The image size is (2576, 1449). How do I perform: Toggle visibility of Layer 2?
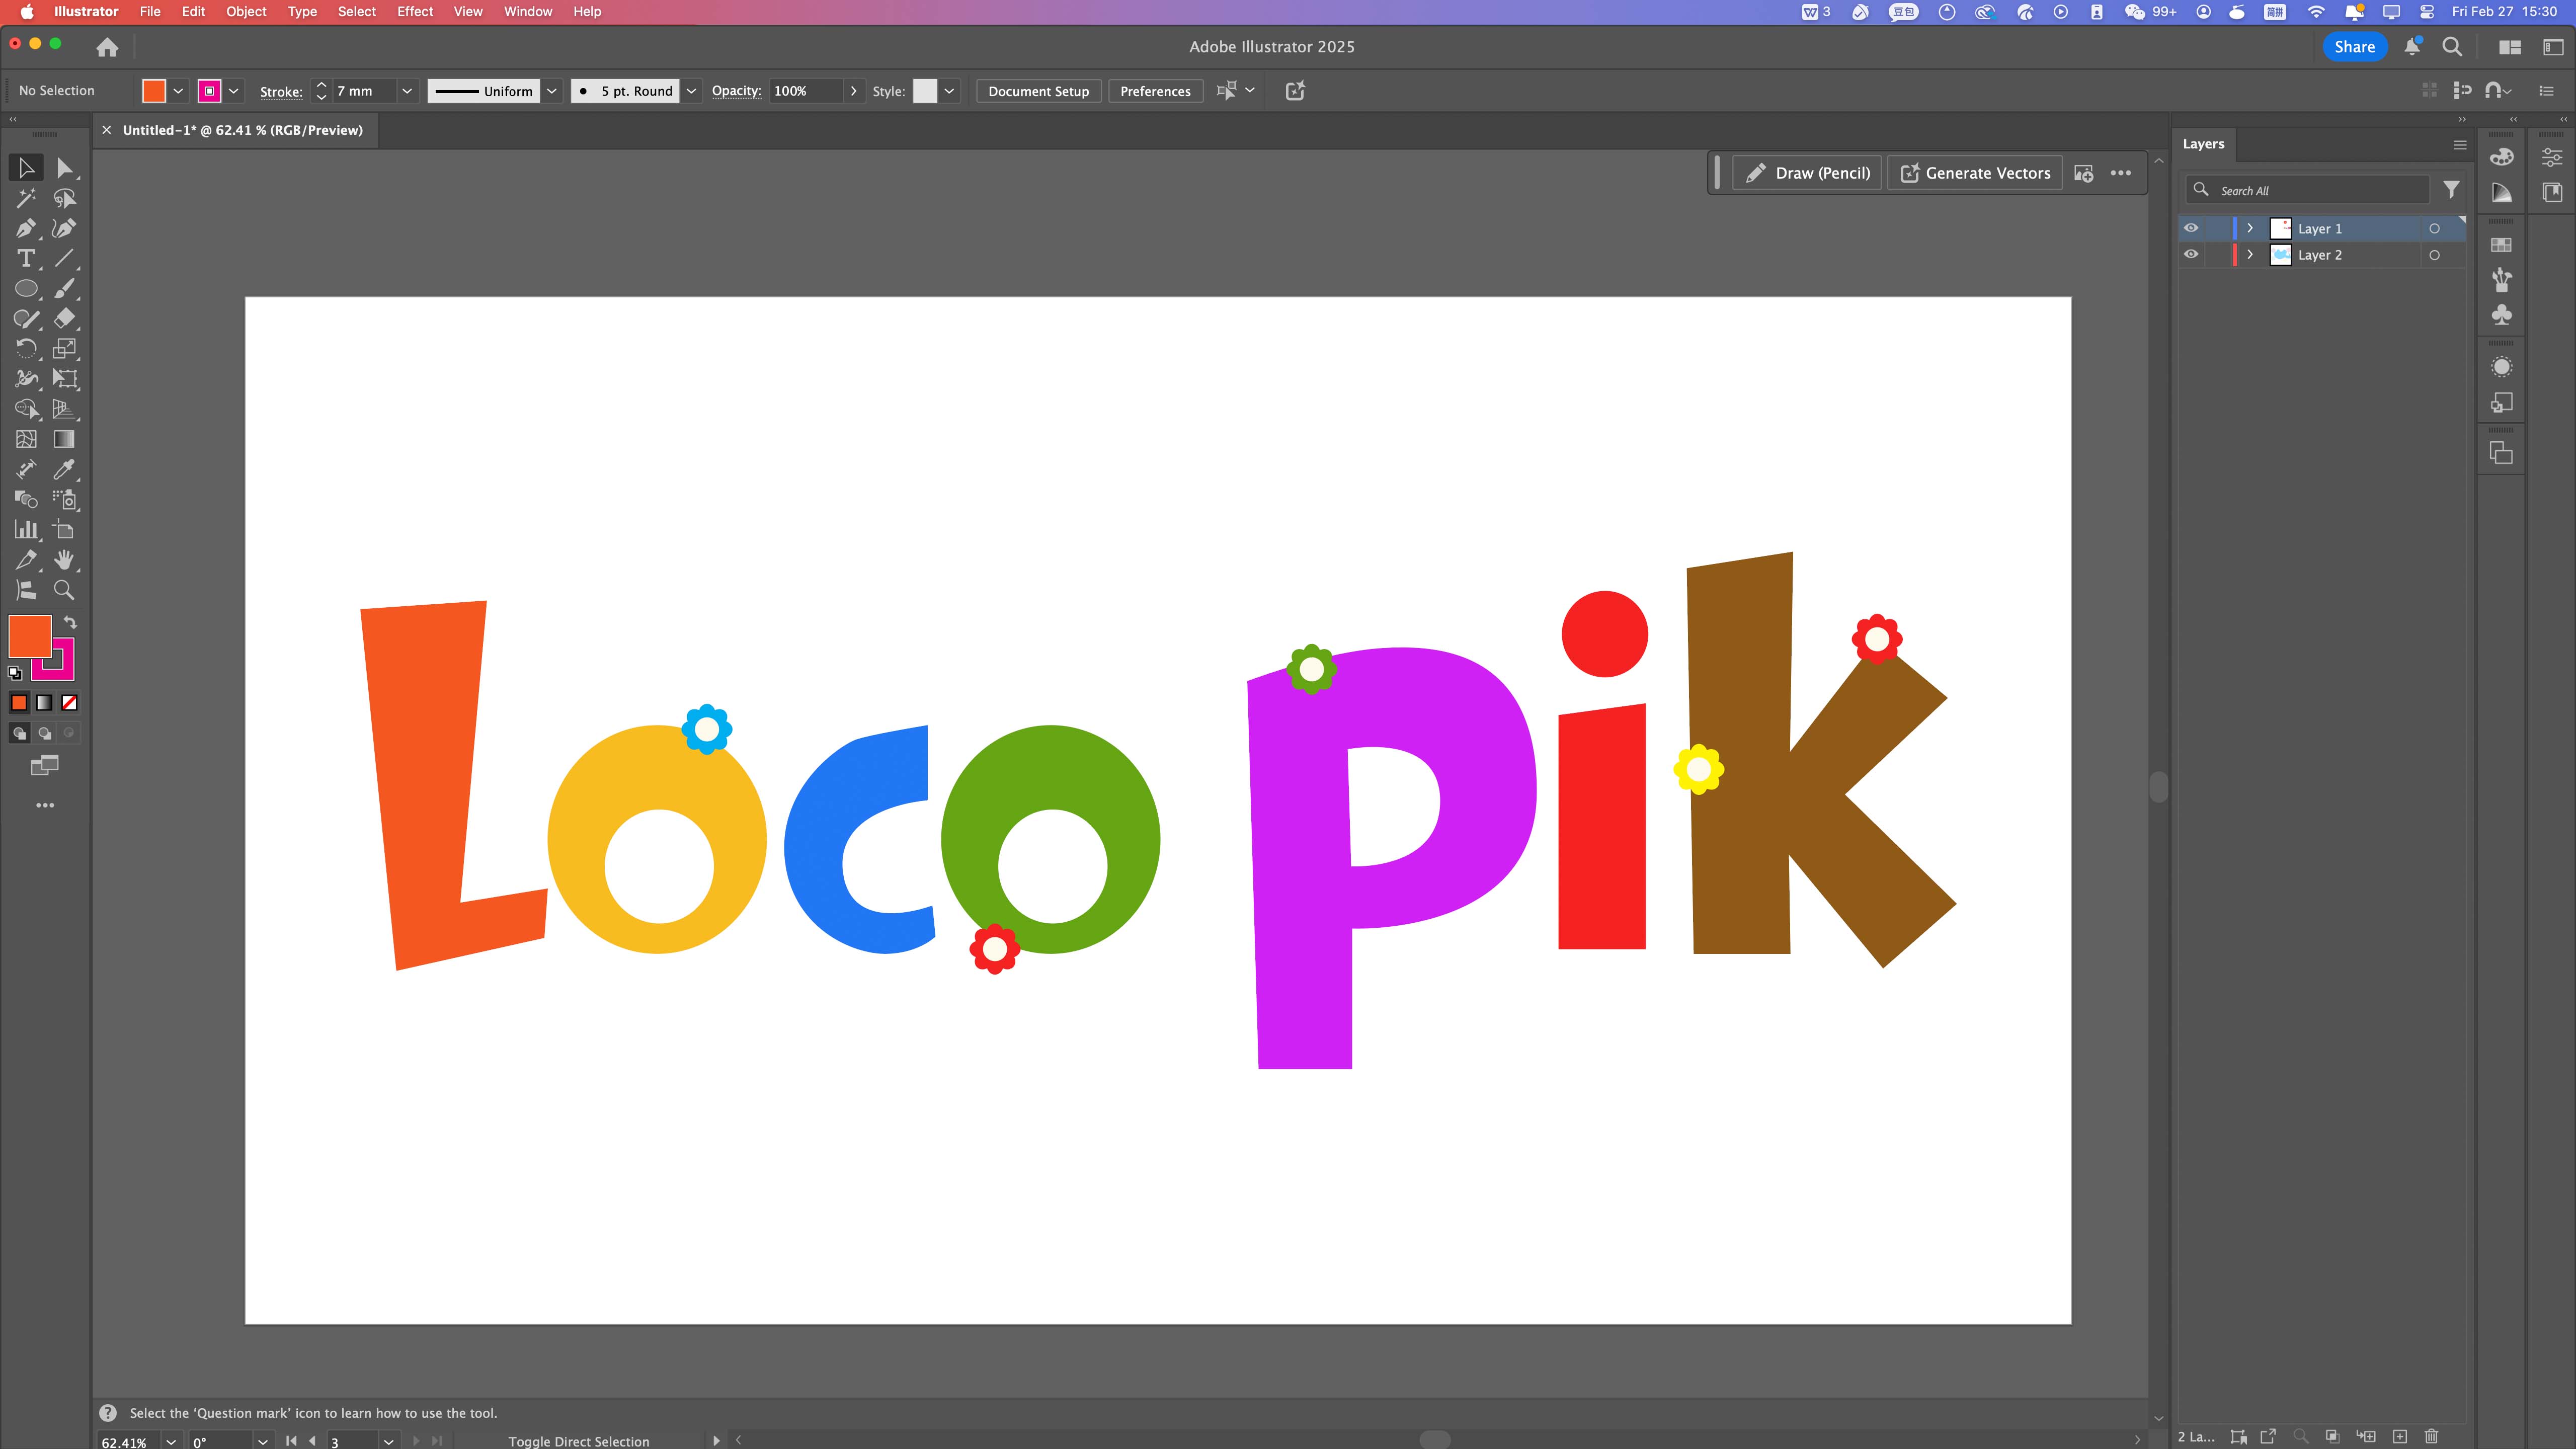click(2191, 254)
